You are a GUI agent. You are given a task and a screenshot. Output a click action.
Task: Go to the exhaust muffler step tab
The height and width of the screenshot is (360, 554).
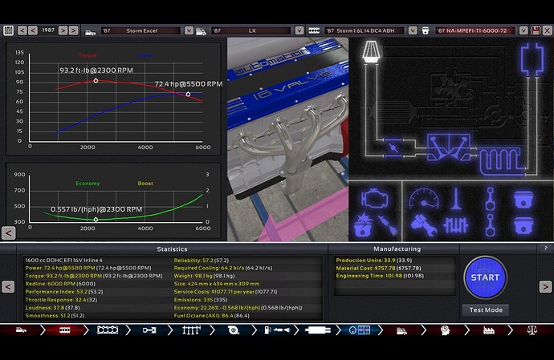click(x=317, y=330)
